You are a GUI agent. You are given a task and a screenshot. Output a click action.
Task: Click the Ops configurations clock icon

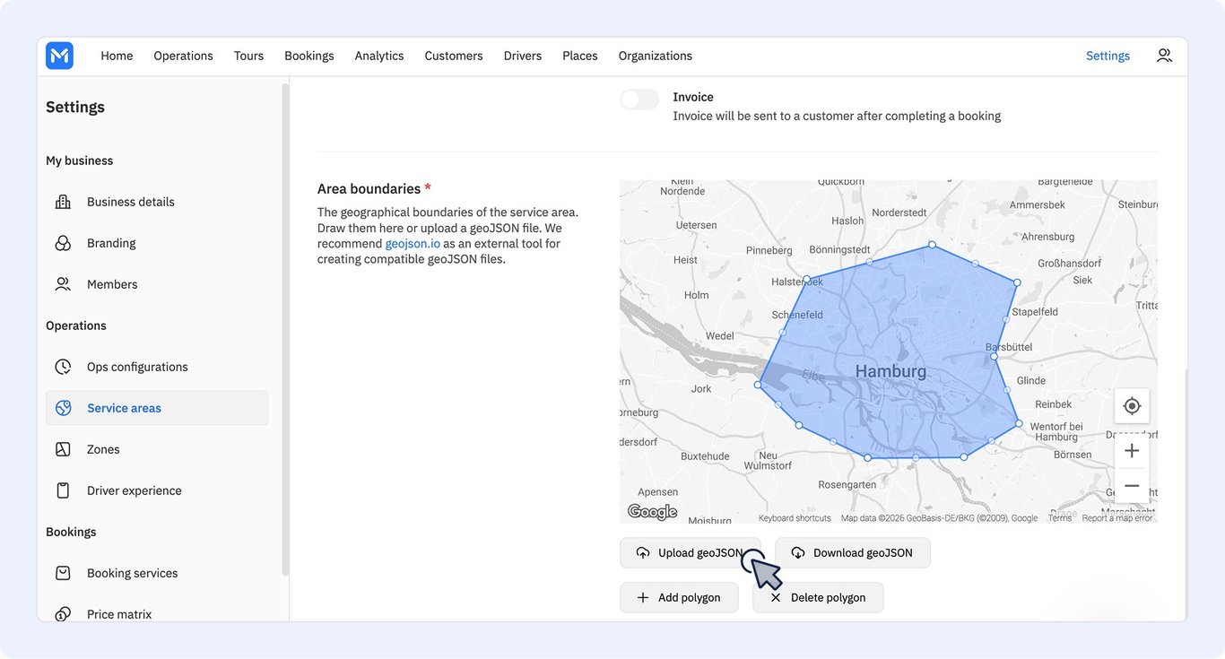point(63,367)
